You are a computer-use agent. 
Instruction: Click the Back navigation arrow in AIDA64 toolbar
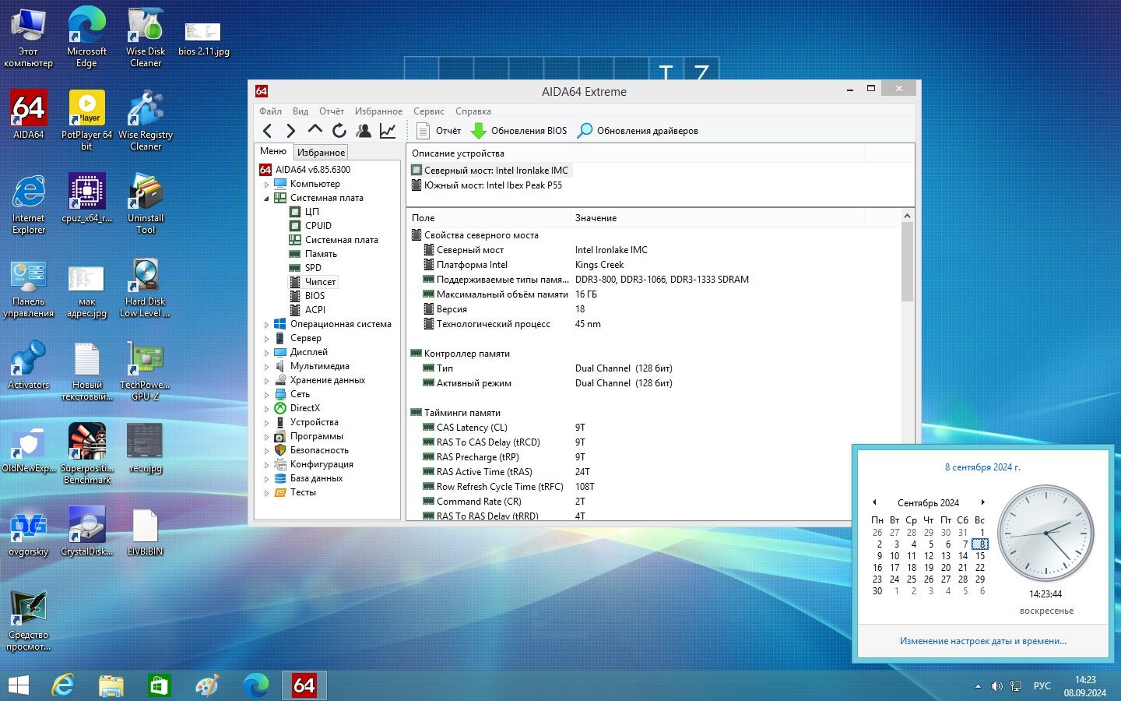pyautogui.click(x=268, y=131)
